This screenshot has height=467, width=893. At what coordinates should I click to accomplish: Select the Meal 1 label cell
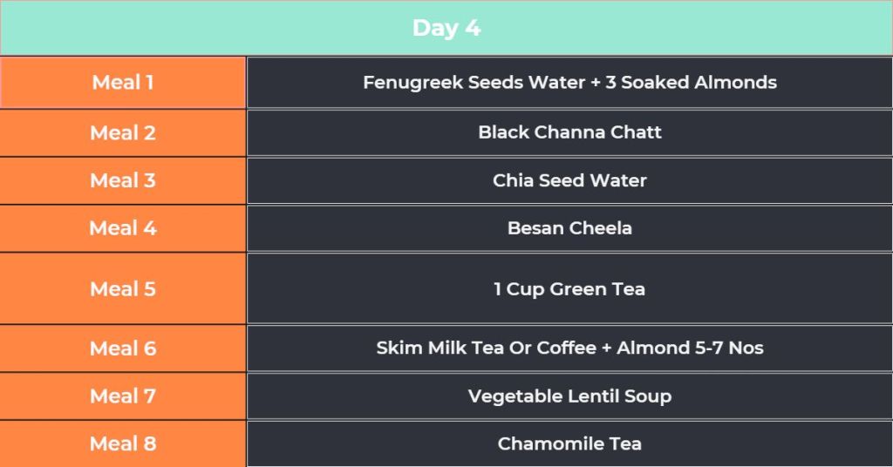click(123, 83)
